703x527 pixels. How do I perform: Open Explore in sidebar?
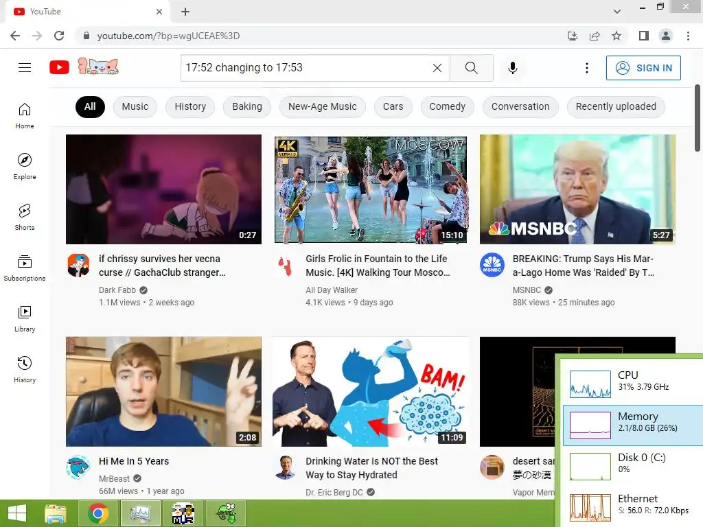[25, 167]
